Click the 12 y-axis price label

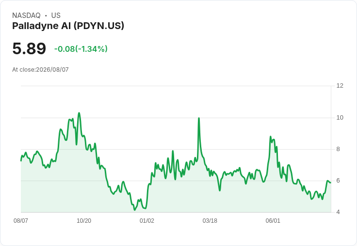[x=340, y=86]
